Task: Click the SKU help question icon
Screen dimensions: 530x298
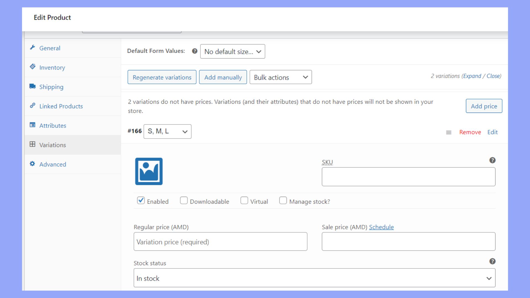Action: [492, 160]
